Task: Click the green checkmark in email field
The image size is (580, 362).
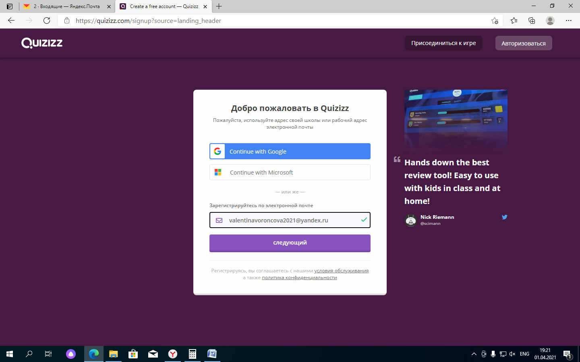Action: coord(364,220)
